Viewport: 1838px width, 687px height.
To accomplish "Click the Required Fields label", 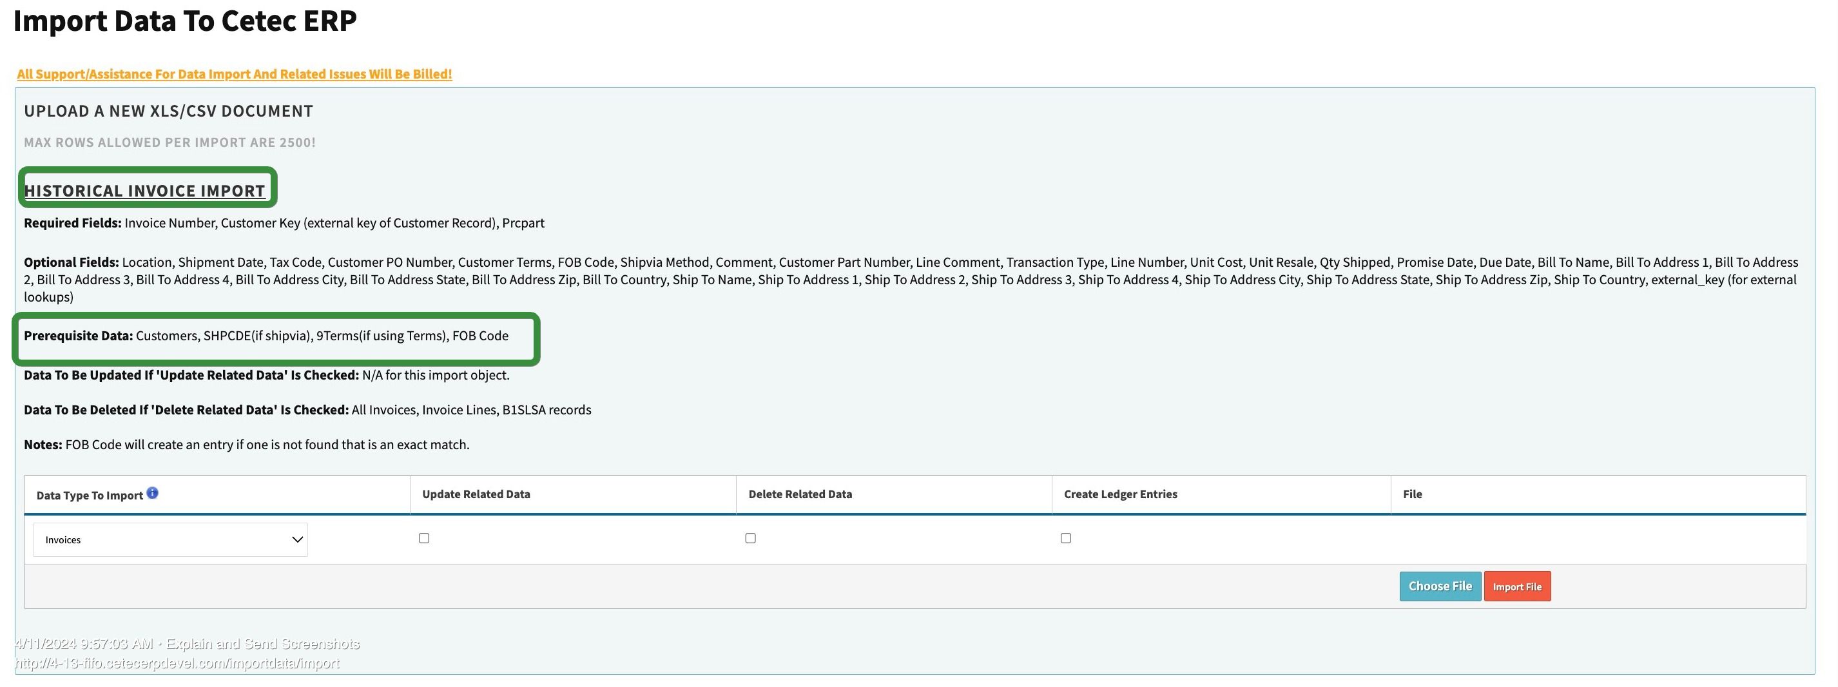I will tap(73, 223).
